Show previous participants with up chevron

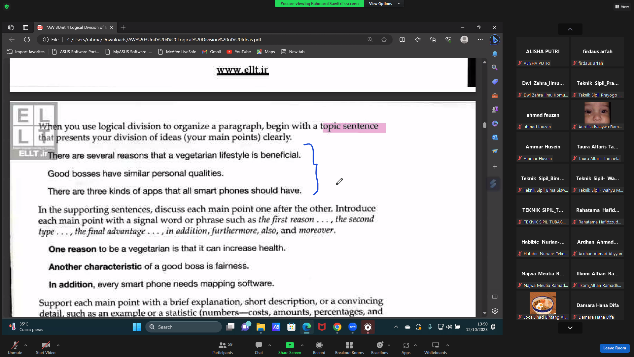tap(570, 29)
